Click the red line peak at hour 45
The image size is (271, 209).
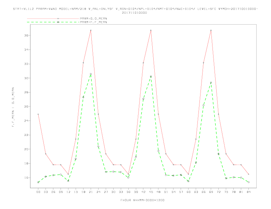coord(151,30)
